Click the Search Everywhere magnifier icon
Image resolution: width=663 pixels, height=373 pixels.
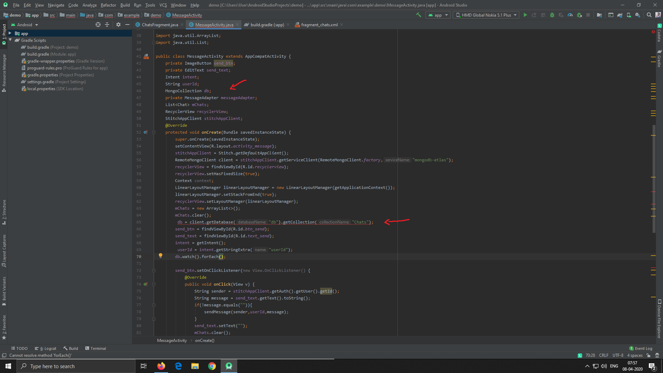[649, 15]
